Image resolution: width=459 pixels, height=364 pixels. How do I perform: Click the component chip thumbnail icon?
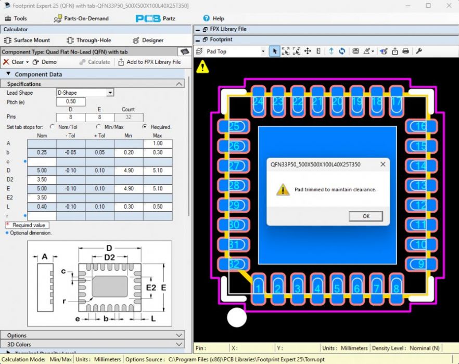point(185,52)
